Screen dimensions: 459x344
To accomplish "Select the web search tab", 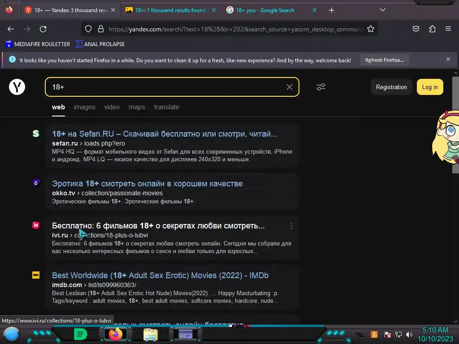I will pyautogui.click(x=59, y=107).
